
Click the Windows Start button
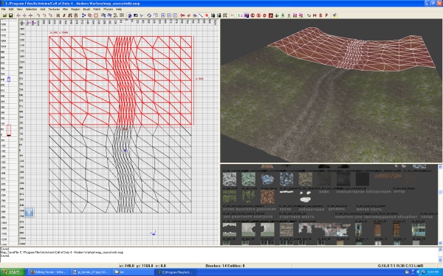click(x=12, y=272)
